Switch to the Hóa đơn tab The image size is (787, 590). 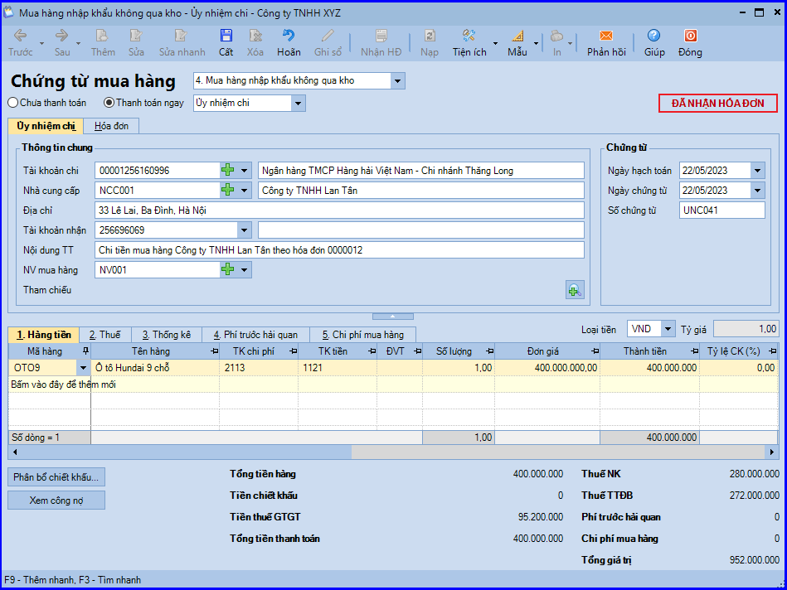click(111, 126)
